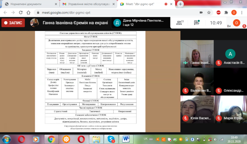Open the meeting chat panel
247x144 pixels.
pos(197,23)
